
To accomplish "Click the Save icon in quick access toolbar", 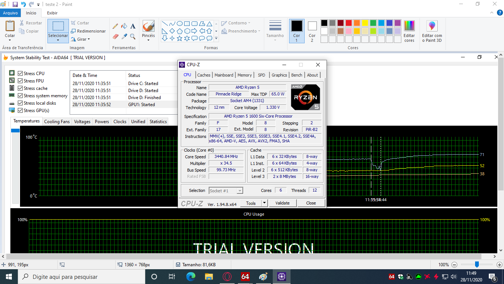I will pos(15,4).
